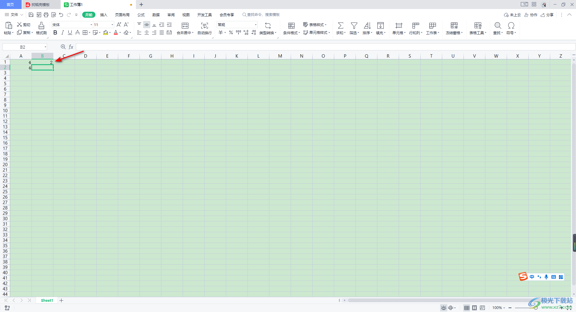Add a new sheet with plus button
Screen dimensions: 576x312
click(61, 300)
